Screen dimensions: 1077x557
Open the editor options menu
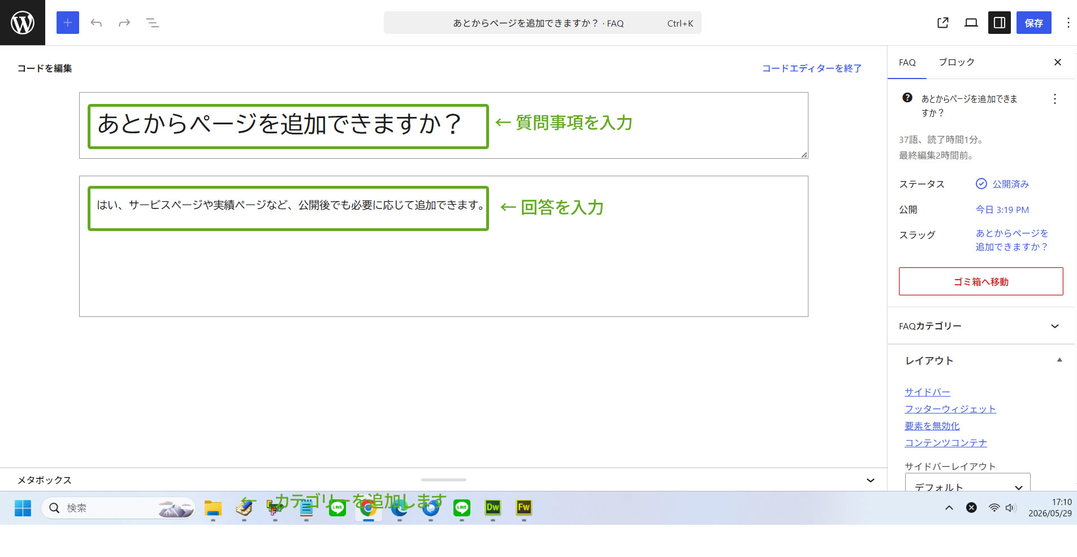(x=1068, y=23)
